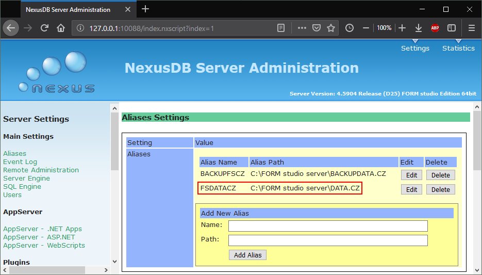Click the new alias Name field
Viewport: 482px width, 275px height.
click(328, 226)
